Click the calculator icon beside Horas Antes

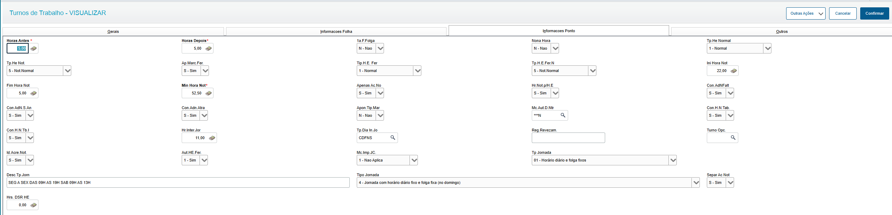coord(34,49)
